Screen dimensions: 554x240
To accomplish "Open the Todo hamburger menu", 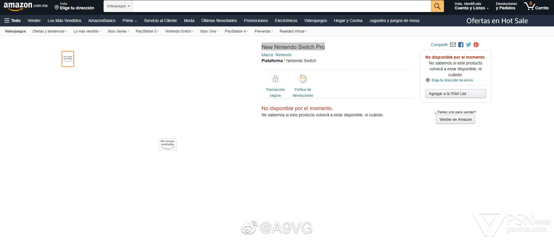I will click(x=12, y=21).
